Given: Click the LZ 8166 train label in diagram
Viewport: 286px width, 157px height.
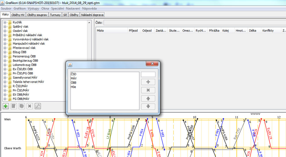Looking at the screenshot, I should coord(109,134).
